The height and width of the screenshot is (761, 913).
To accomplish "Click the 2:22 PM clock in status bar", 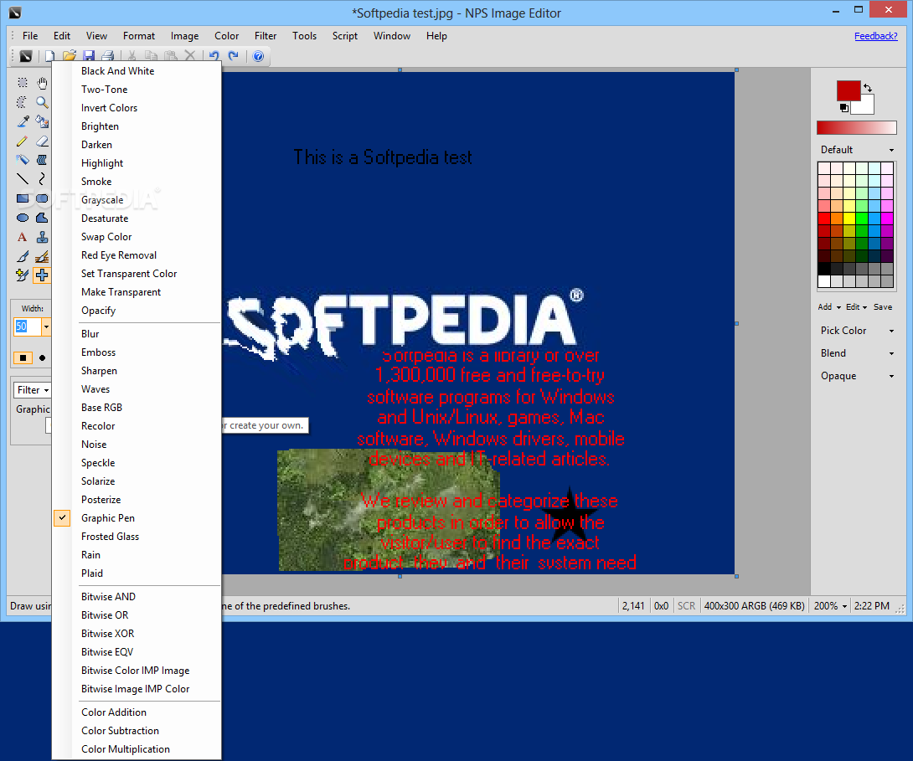I will coord(871,605).
